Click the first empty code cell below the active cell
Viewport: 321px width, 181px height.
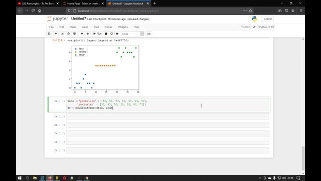click(168, 116)
